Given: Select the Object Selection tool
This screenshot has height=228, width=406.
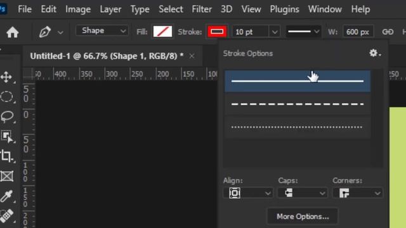Looking at the screenshot, I should 7,137.
